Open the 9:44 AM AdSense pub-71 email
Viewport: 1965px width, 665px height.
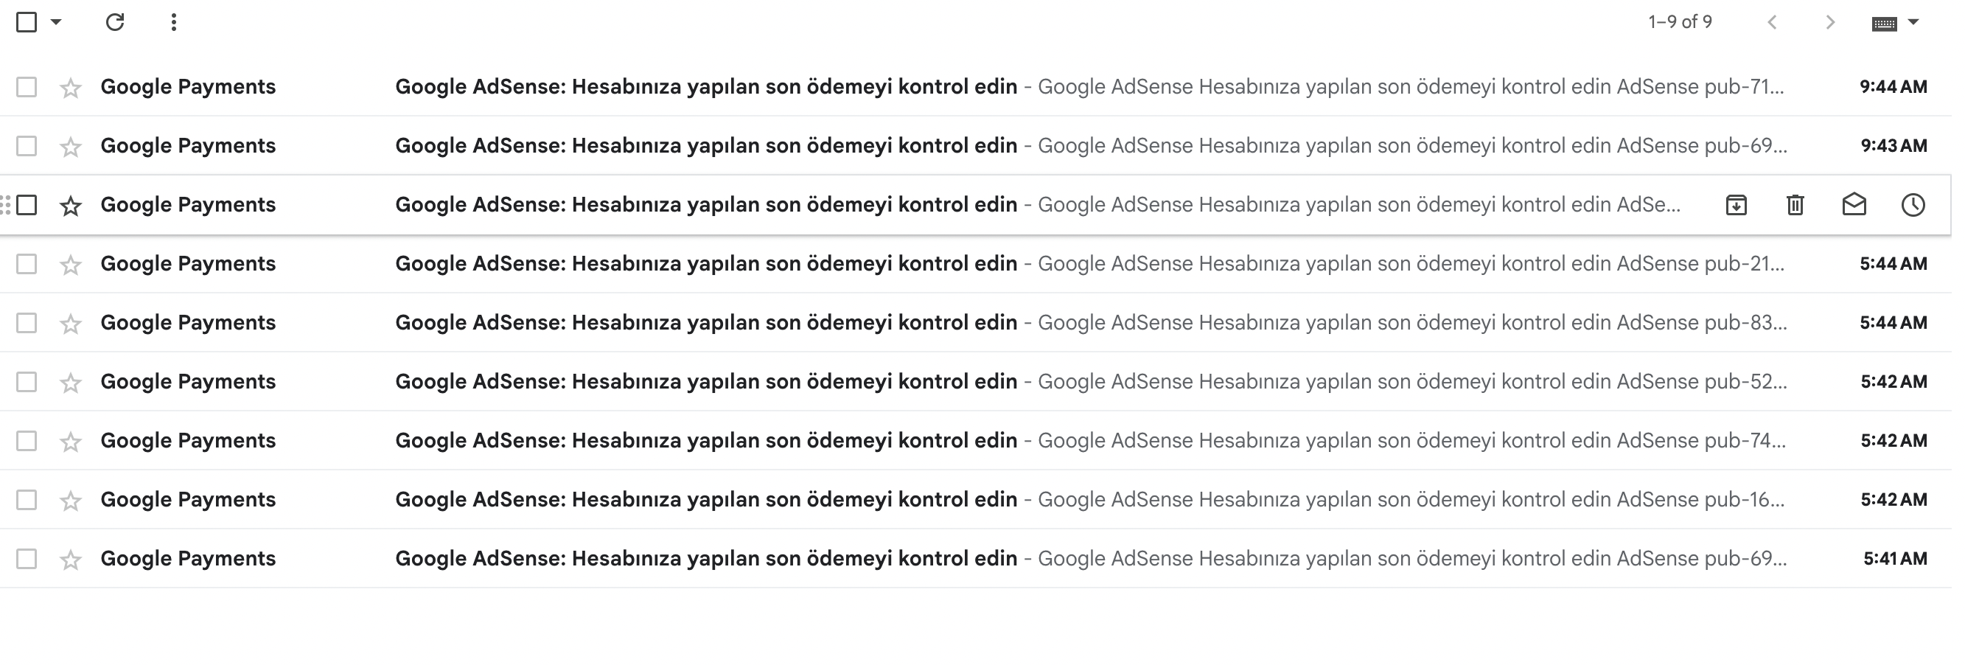[x=976, y=87]
